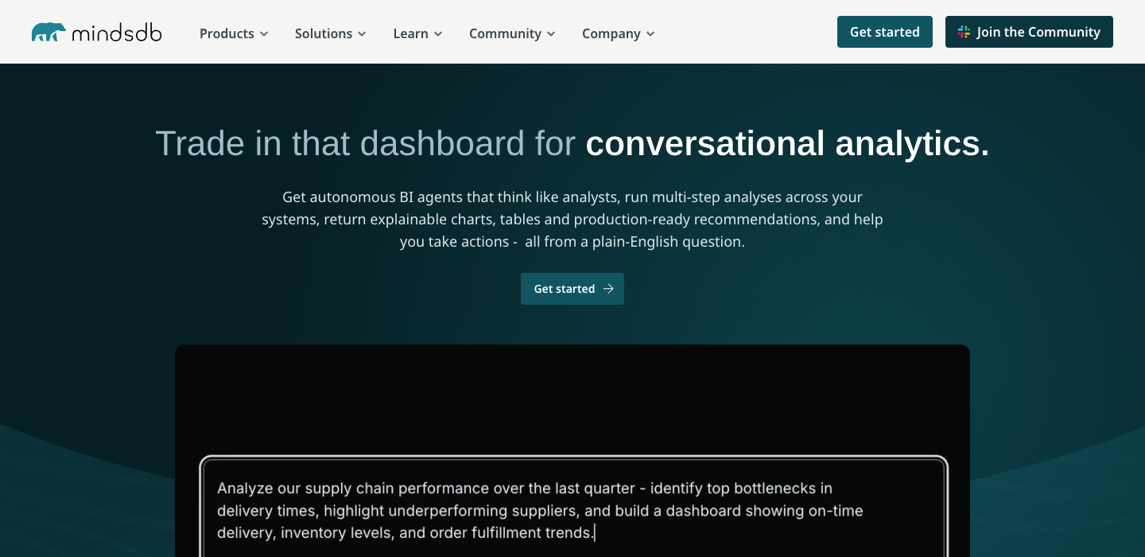This screenshot has width=1145, height=557.
Task: Click the MindsDB bear logo
Action: click(x=49, y=32)
